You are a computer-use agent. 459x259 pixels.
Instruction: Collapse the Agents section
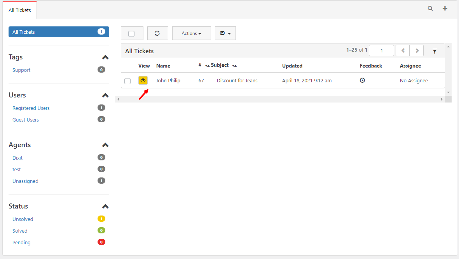tap(105, 145)
